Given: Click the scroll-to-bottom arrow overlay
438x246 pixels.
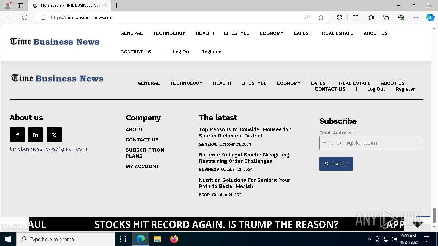Looking at the screenshot, I should (x=417, y=224).
